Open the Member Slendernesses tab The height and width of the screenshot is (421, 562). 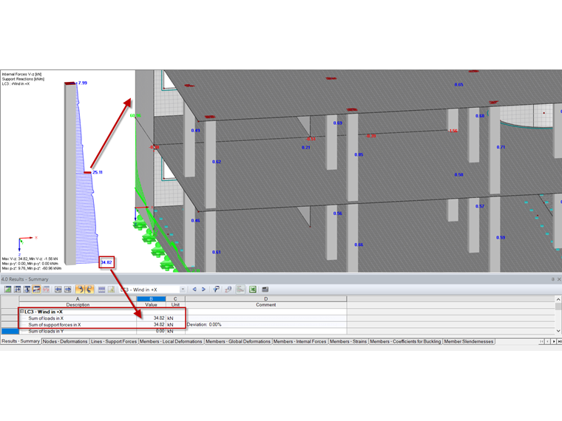[468, 341]
